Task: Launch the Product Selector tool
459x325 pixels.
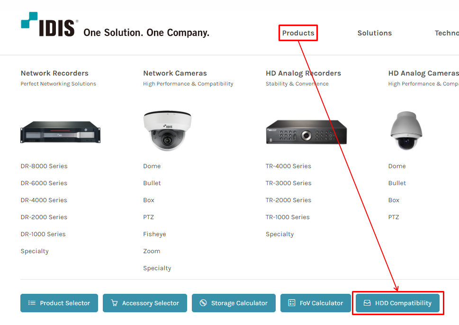Action: tap(59, 303)
